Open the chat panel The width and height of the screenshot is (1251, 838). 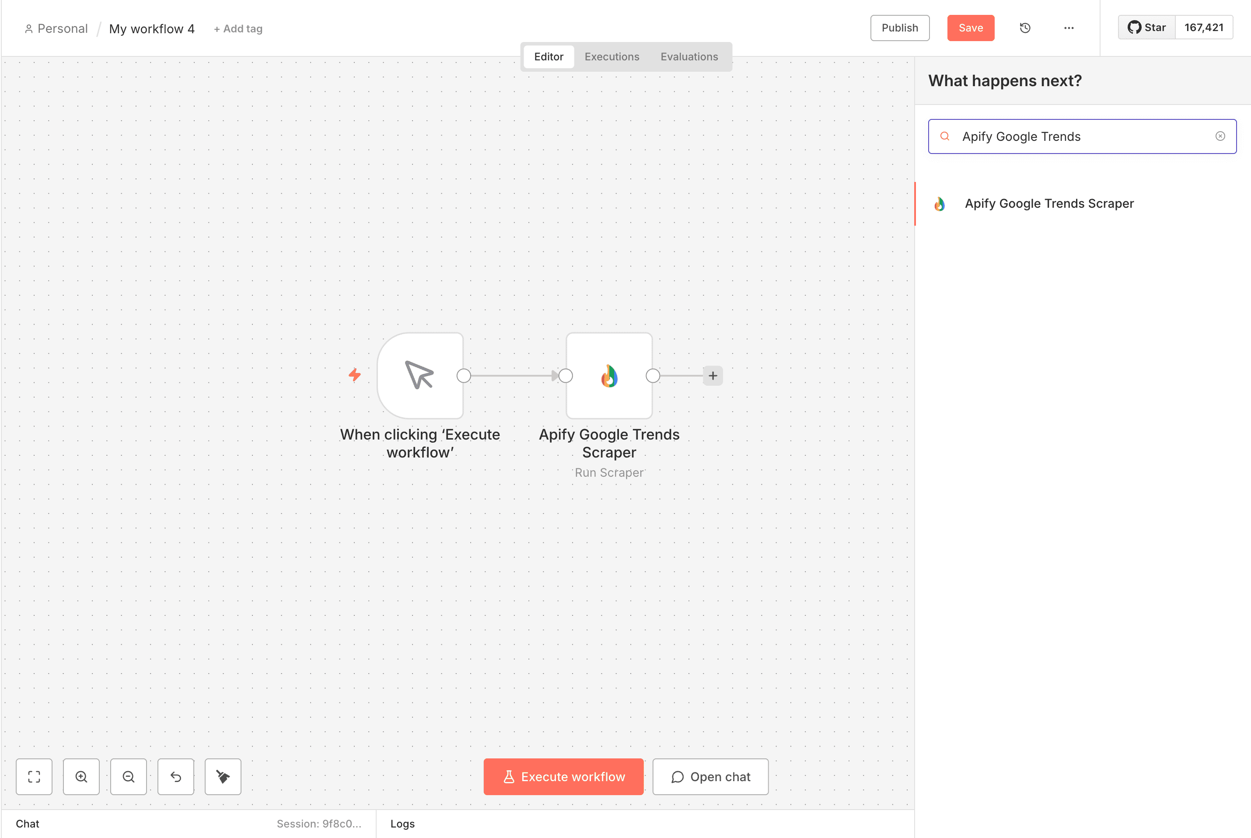coord(711,776)
